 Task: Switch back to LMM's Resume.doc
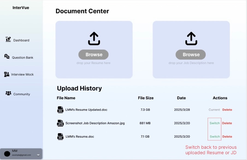point(214,137)
